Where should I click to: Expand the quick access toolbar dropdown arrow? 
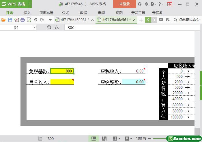[x=50, y=20]
